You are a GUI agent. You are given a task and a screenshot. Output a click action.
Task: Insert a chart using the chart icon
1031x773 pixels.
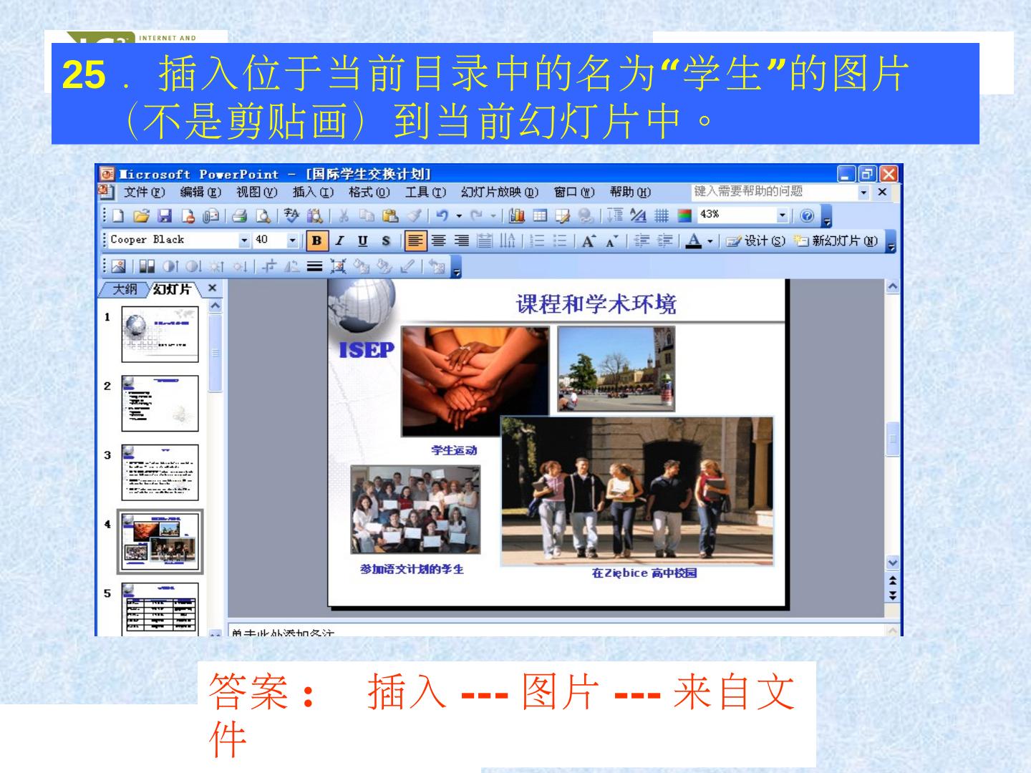(x=517, y=215)
